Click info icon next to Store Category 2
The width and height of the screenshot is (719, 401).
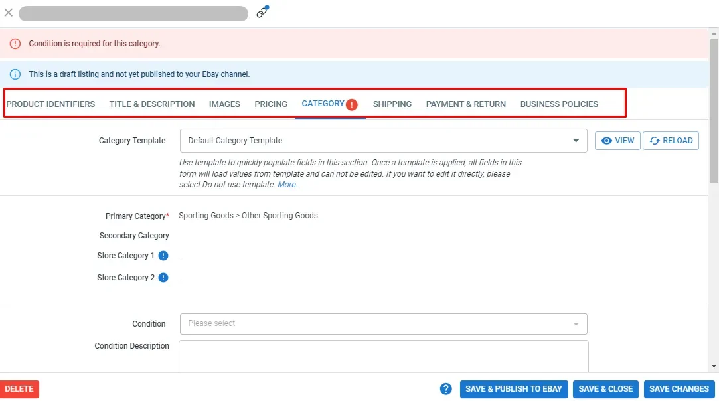click(163, 278)
